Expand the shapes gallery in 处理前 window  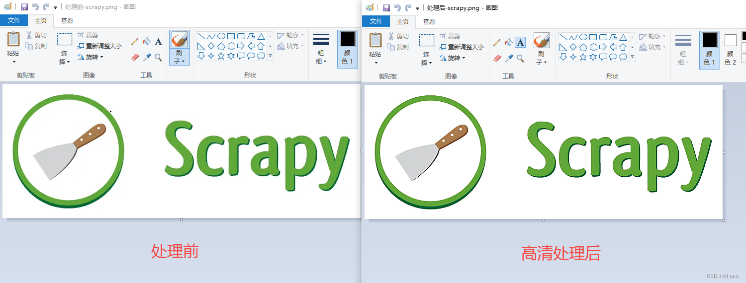click(271, 56)
